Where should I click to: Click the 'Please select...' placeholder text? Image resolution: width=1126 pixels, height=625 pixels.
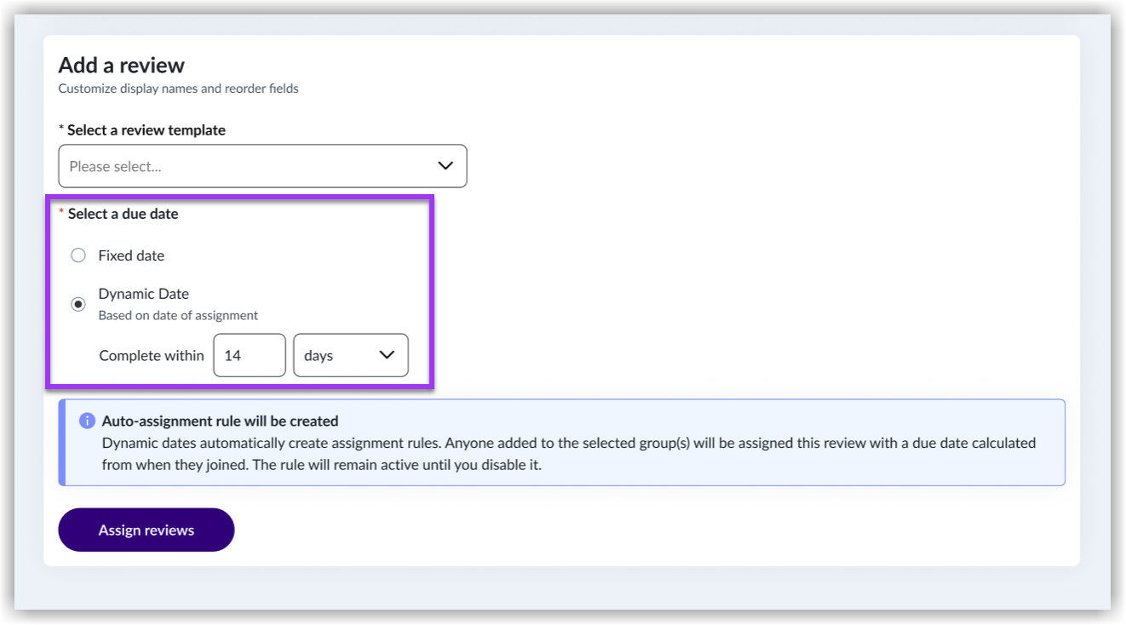click(x=115, y=167)
